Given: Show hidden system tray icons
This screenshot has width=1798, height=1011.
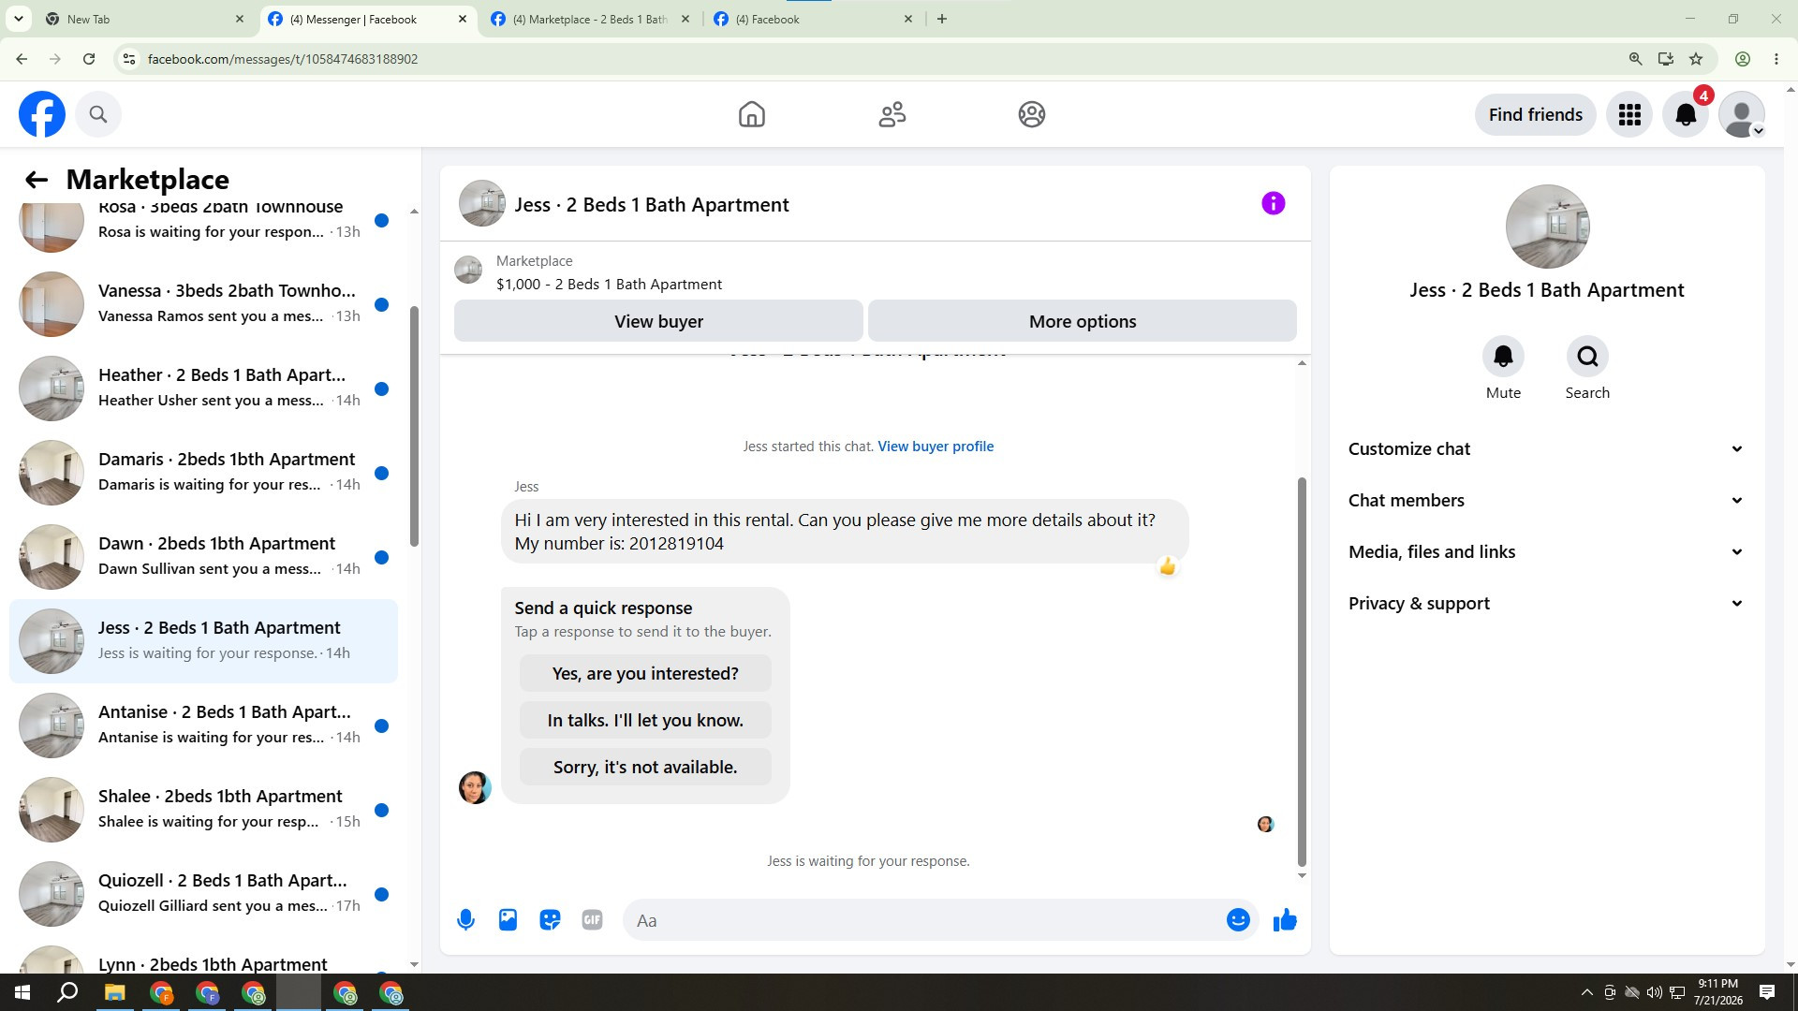Looking at the screenshot, I should 1586,992.
